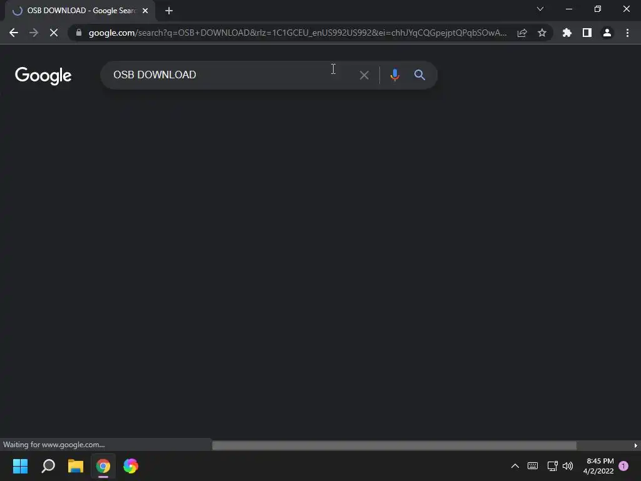Open the network status tray icon
The width and height of the screenshot is (641, 481).
[552, 466]
